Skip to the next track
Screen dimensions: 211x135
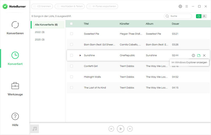coord(130,129)
